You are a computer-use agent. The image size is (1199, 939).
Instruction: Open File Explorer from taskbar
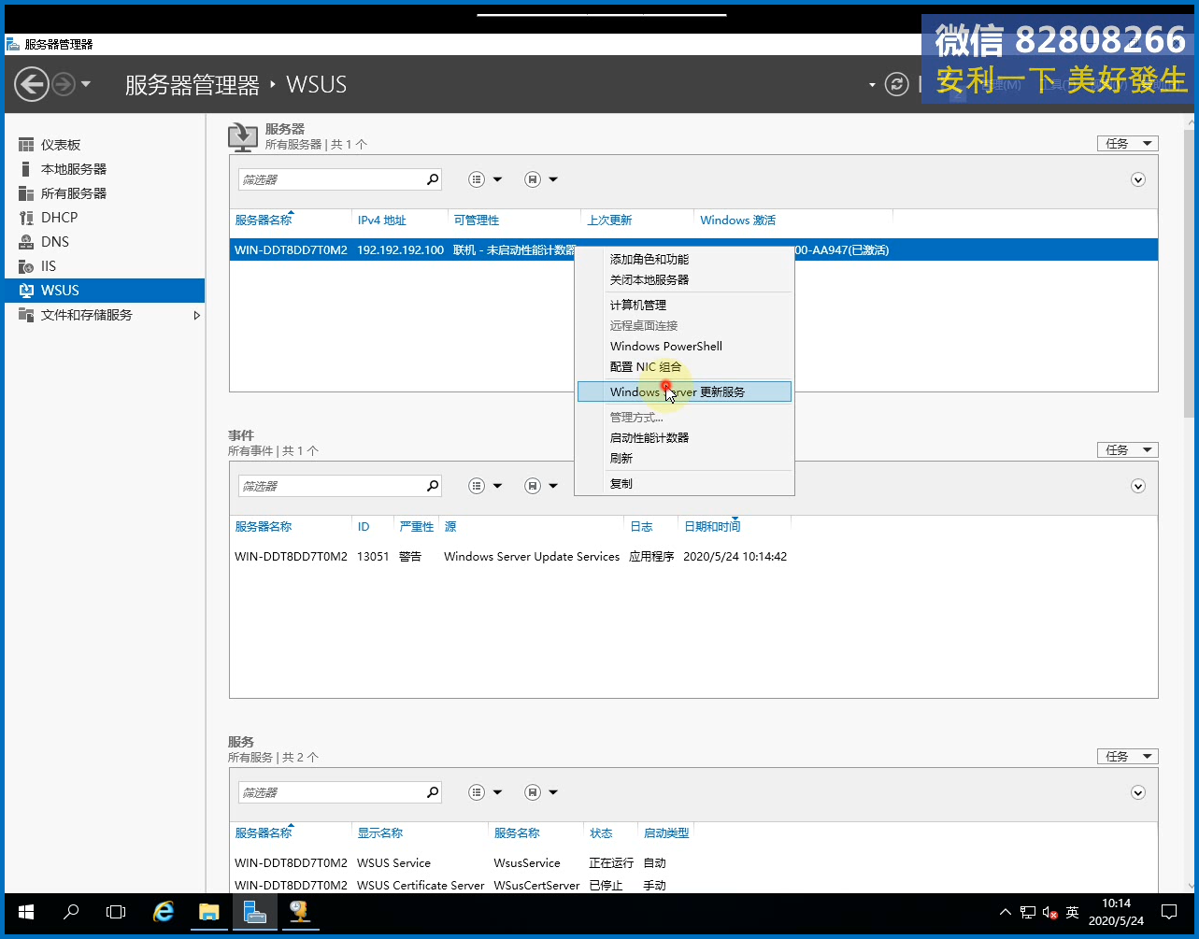click(x=208, y=912)
